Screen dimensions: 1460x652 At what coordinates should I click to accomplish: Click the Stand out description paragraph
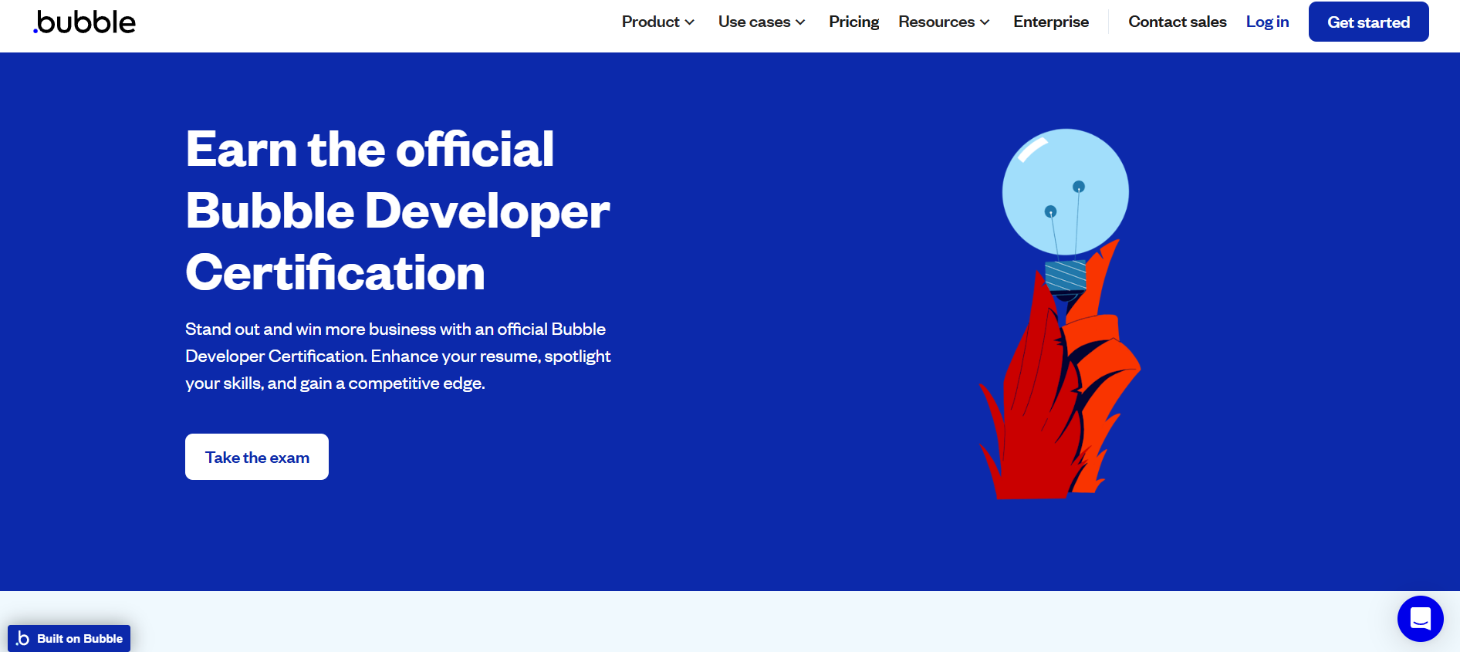pos(398,356)
